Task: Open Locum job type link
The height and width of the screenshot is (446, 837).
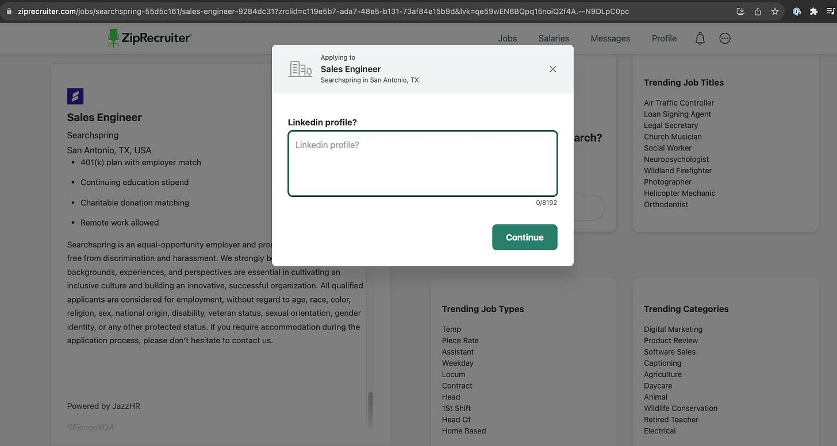Action: click(x=454, y=374)
